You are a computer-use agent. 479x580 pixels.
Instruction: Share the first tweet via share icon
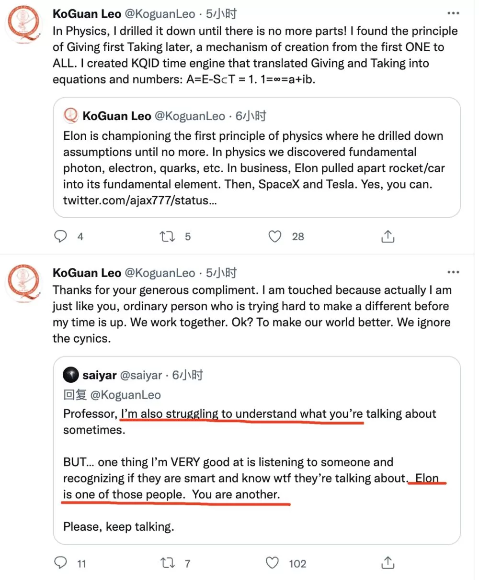click(388, 236)
